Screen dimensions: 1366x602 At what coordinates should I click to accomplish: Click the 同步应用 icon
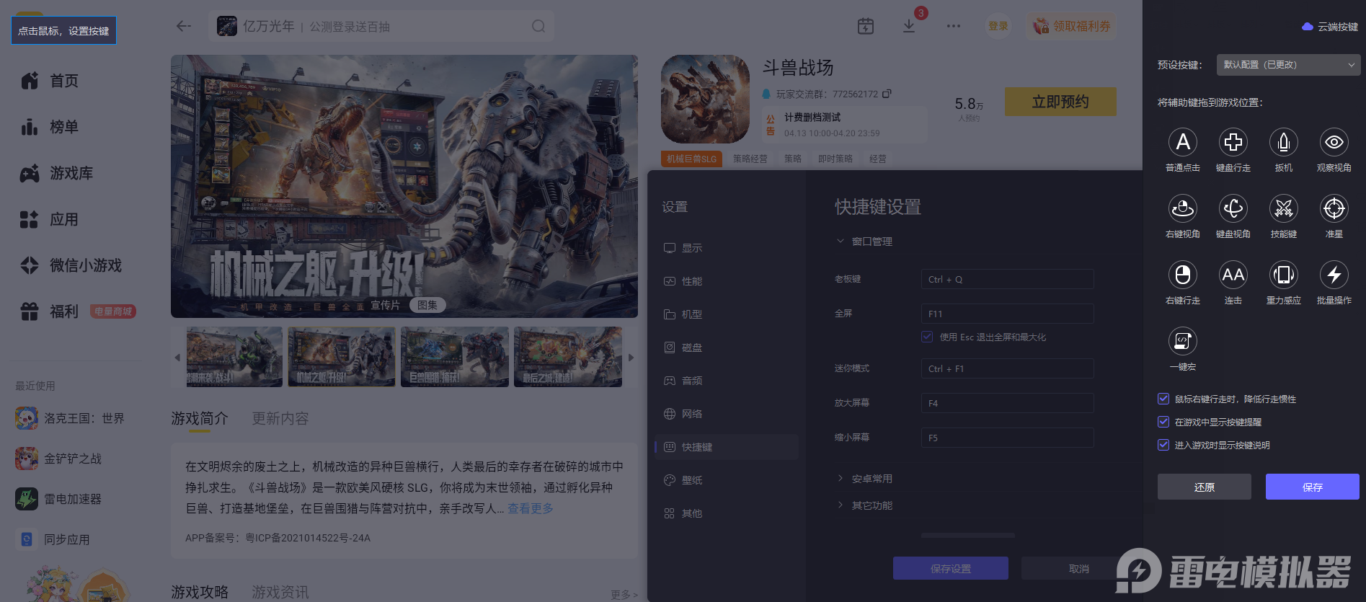click(x=27, y=539)
